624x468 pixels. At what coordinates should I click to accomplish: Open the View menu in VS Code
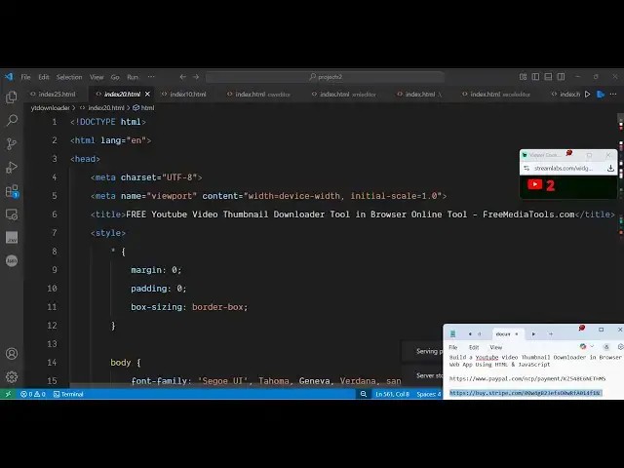point(97,77)
